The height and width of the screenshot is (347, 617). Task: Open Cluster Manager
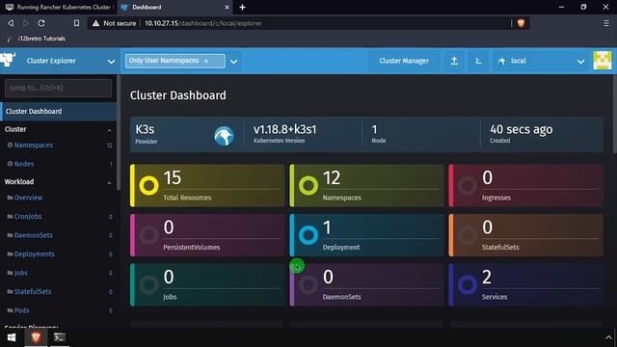(404, 61)
